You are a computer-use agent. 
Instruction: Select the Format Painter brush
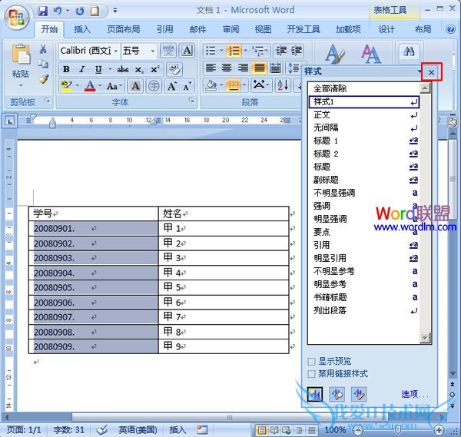coord(43,79)
